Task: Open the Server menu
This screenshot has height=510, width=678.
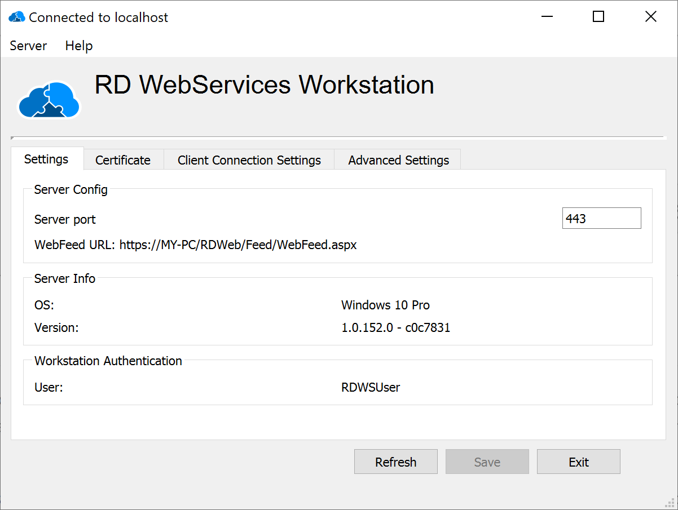Action: (28, 46)
